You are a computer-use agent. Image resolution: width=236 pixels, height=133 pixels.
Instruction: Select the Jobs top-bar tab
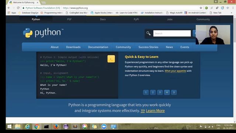click(x=170, y=19)
